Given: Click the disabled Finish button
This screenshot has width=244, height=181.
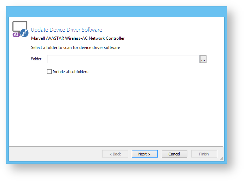Looking at the screenshot, I should [204, 154].
